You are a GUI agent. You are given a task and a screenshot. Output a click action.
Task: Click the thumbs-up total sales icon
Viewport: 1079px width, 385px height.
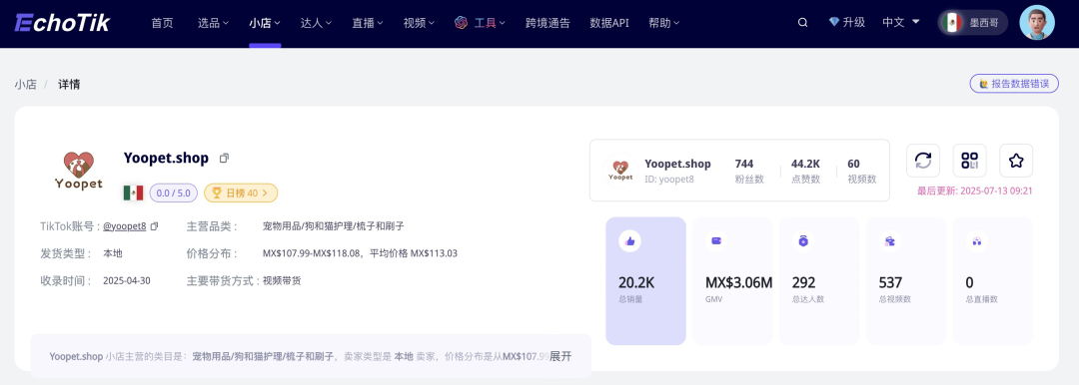click(x=629, y=240)
